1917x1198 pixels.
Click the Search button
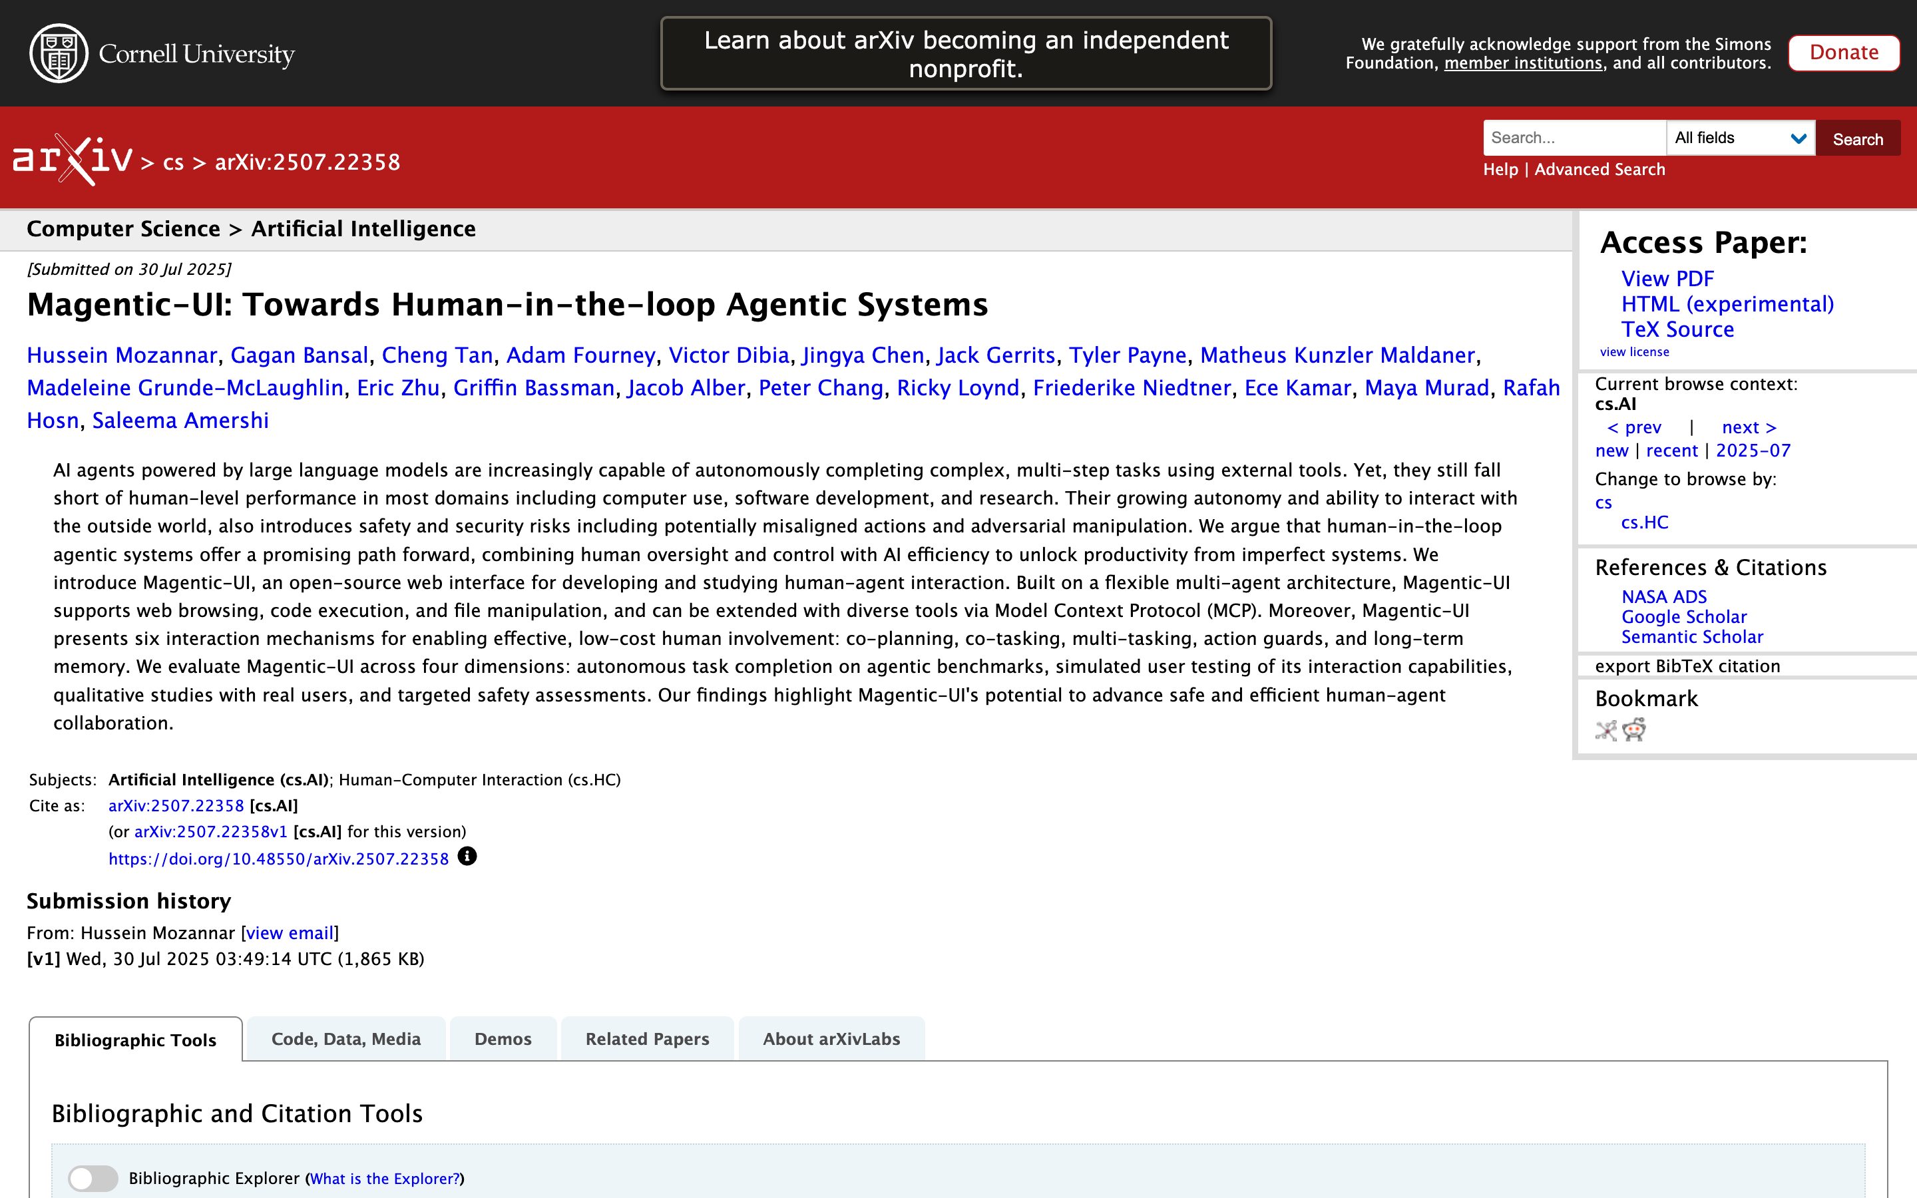1858,138
